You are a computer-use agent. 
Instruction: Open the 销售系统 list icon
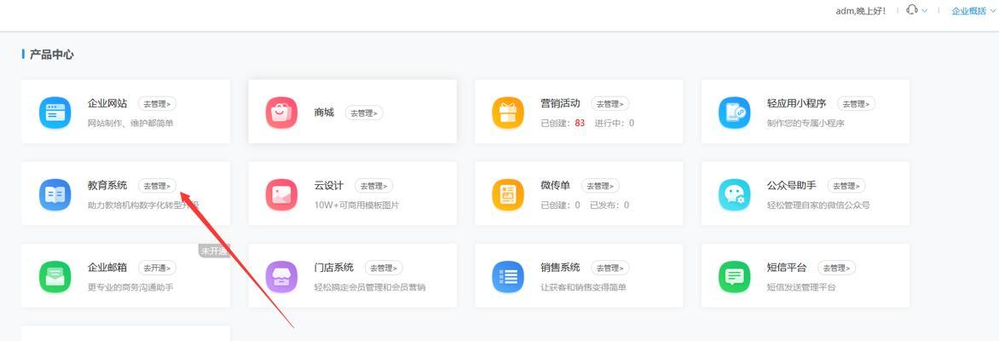[508, 276]
